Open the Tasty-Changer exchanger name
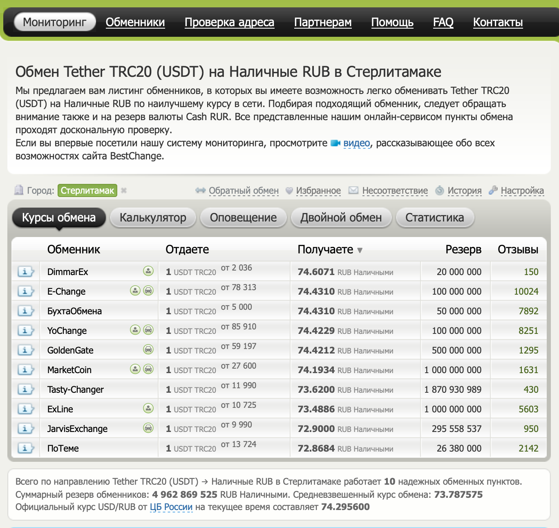The width and height of the screenshot is (559, 528). [x=76, y=389]
